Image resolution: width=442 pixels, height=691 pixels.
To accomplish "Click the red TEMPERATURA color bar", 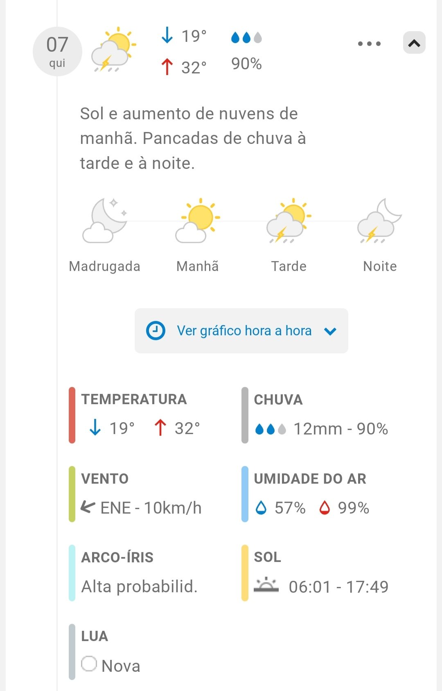I will (x=72, y=415).
